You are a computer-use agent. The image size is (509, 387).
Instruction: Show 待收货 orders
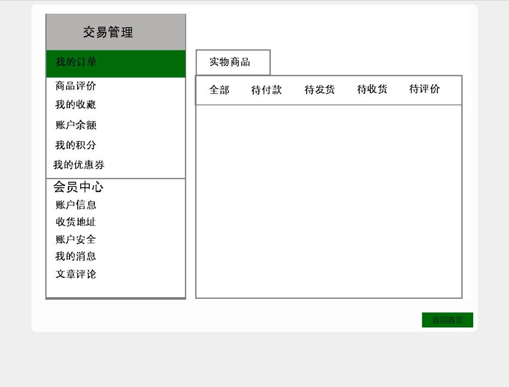point(372,90)
